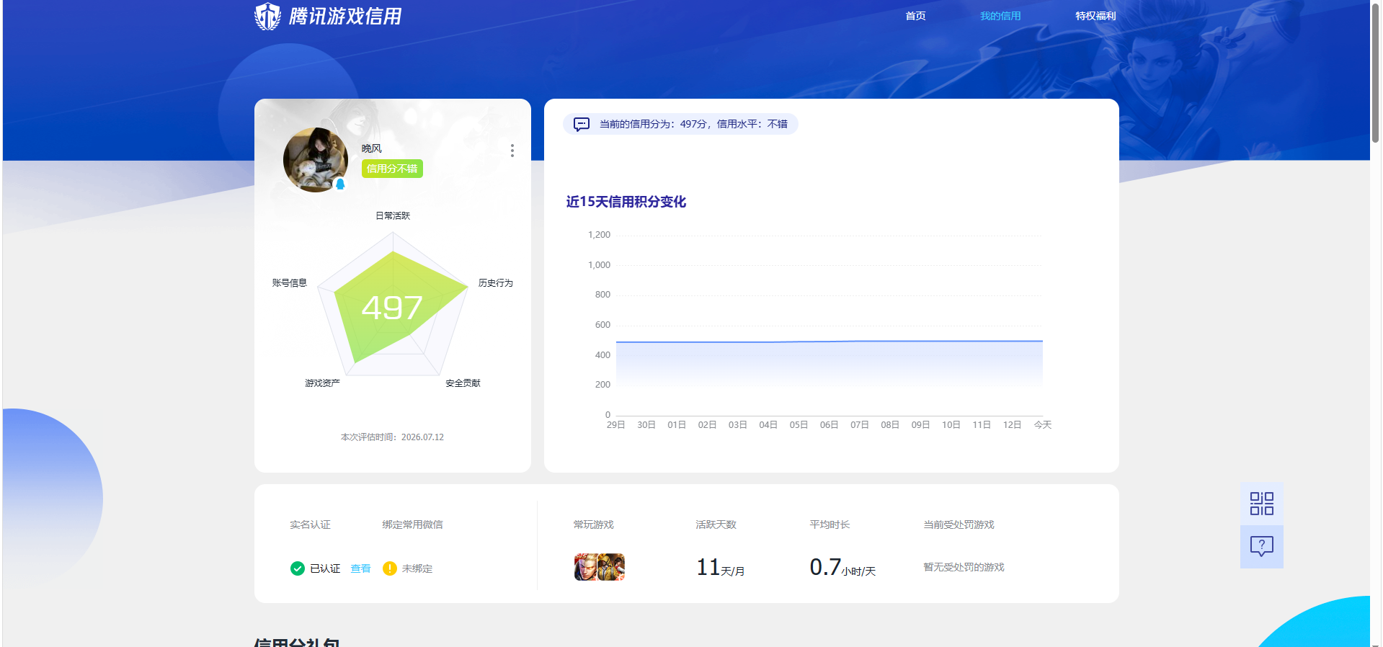1383x647 pixels.
Task: Click the first frequently played game icon
Action: click(x=586, y=567)
